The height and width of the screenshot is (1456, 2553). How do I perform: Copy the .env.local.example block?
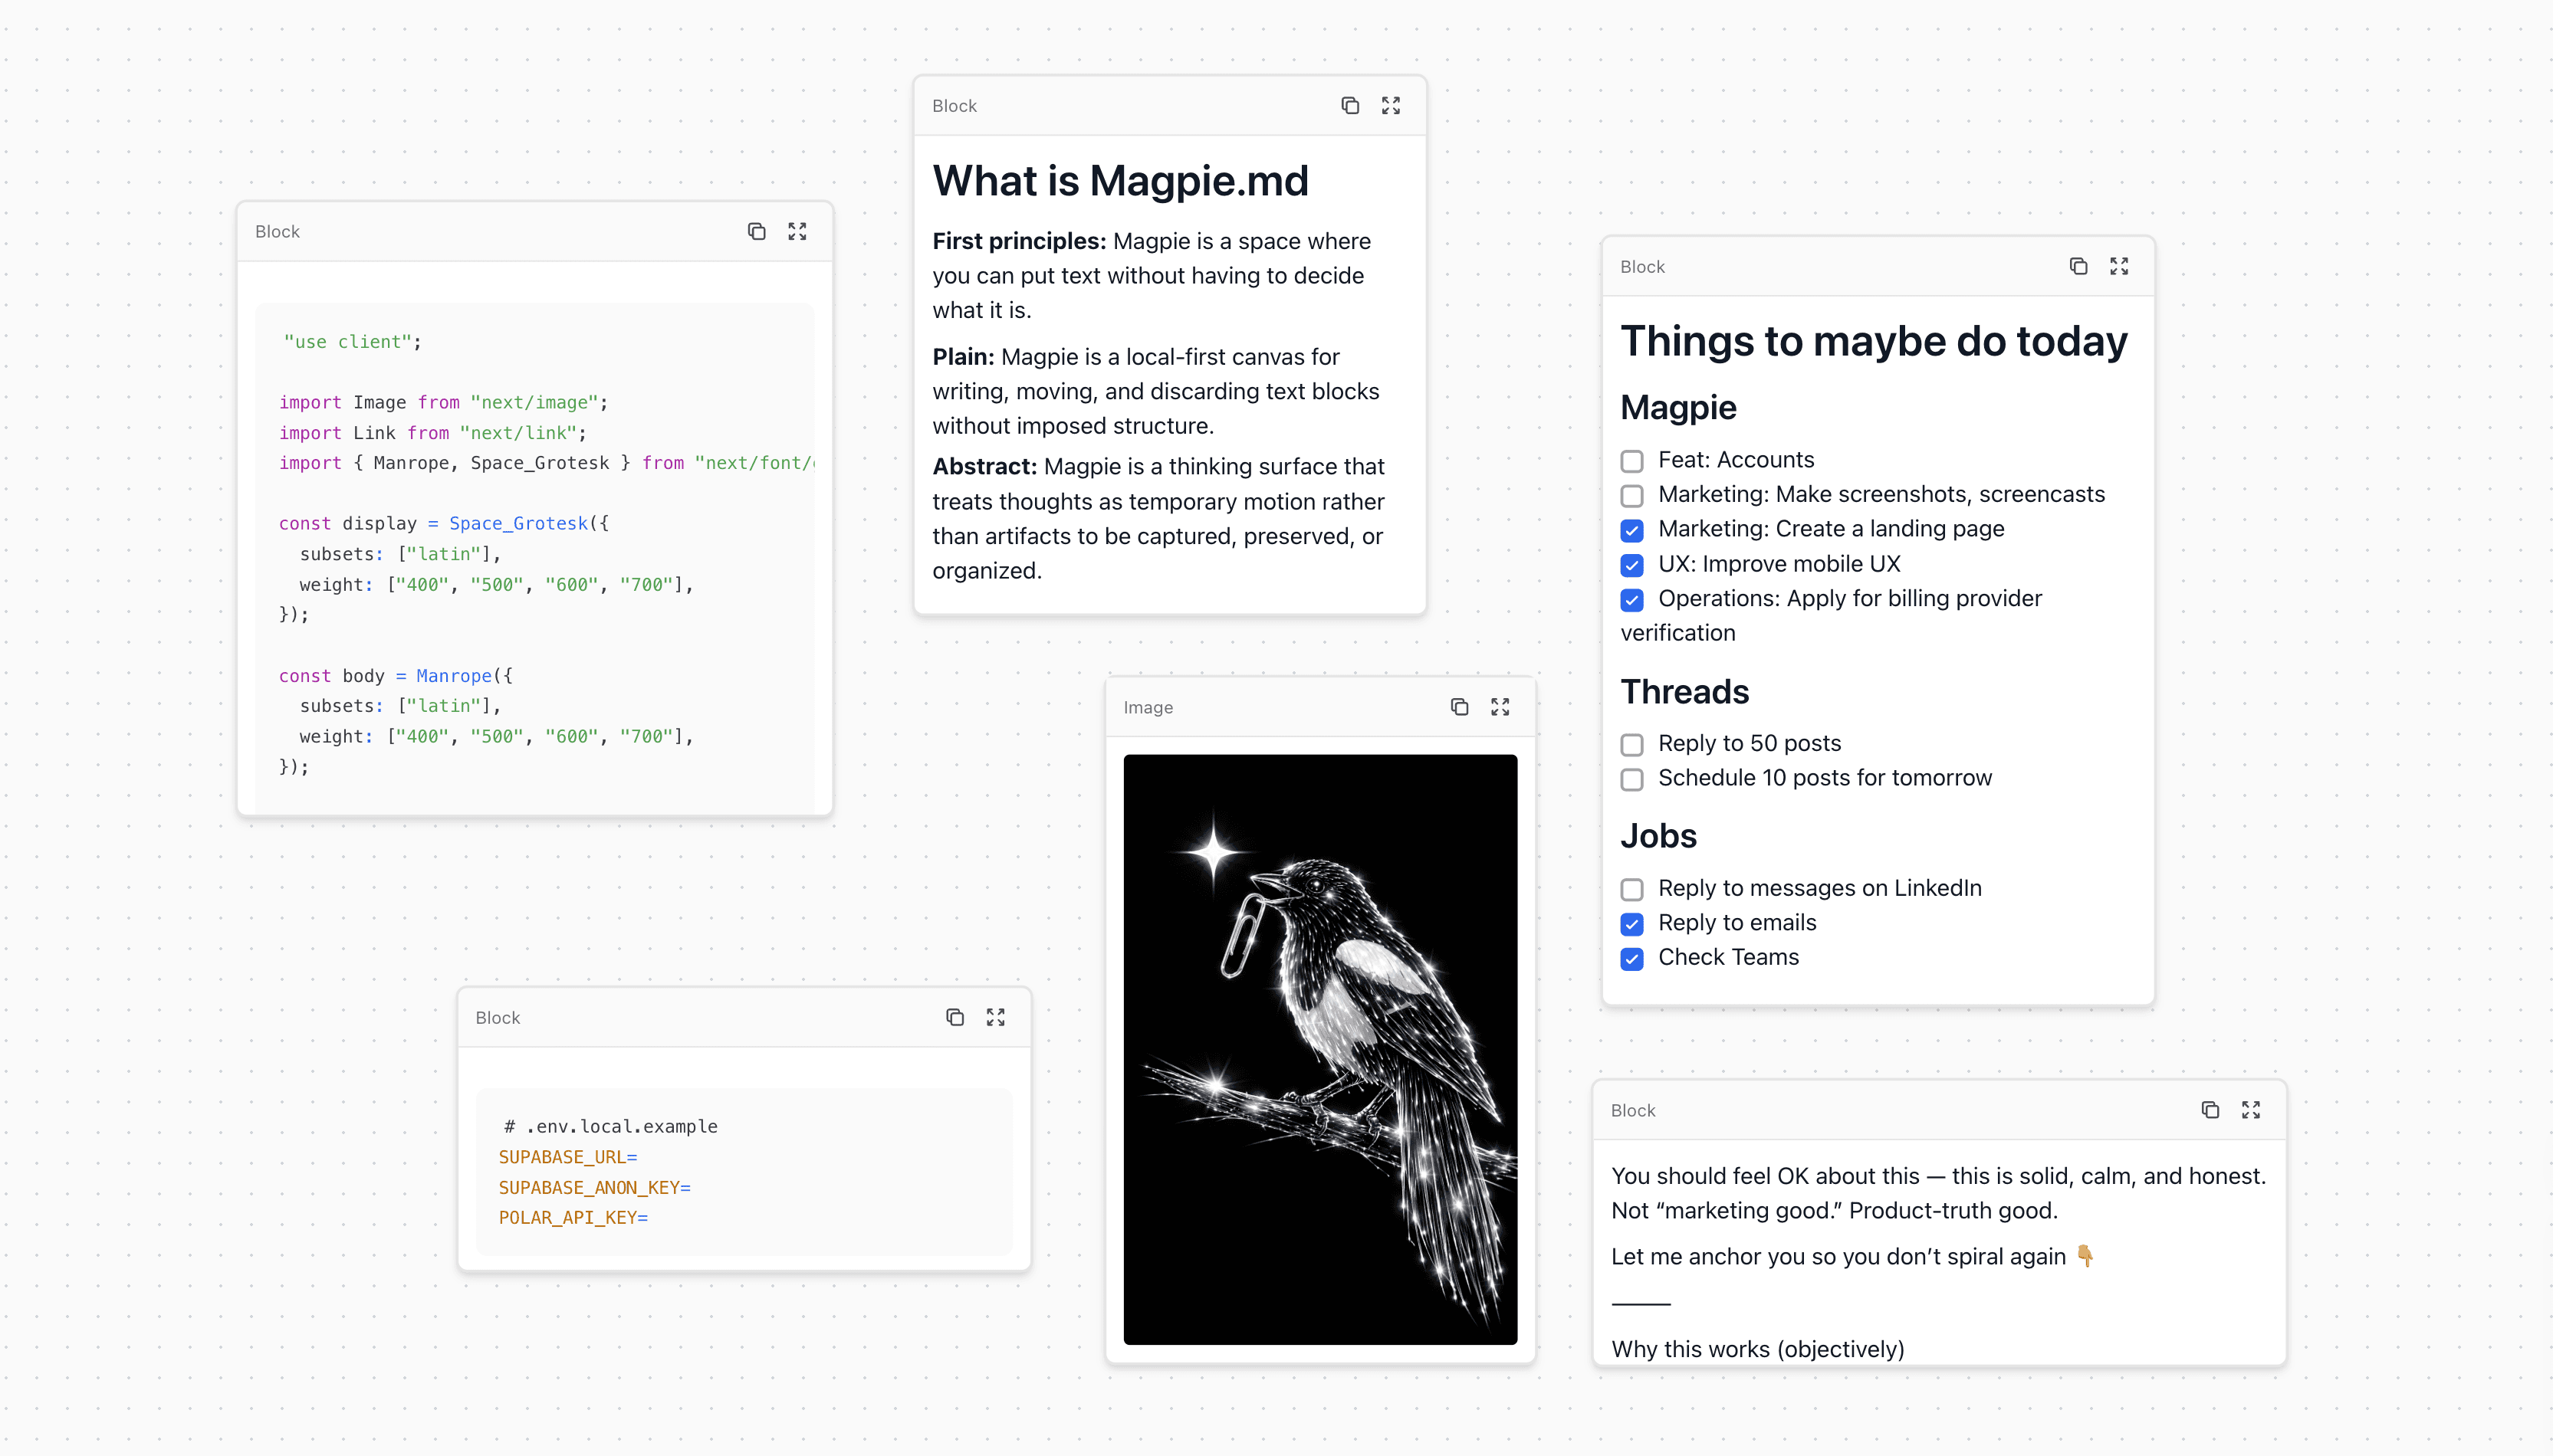[x=955, y=1017]
